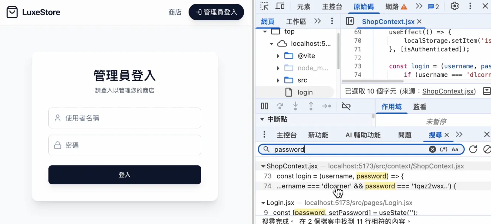Switch to the top 主控台 (Console) panel
Viewport: 491px width, 224px height.
[x=332, y=7]
